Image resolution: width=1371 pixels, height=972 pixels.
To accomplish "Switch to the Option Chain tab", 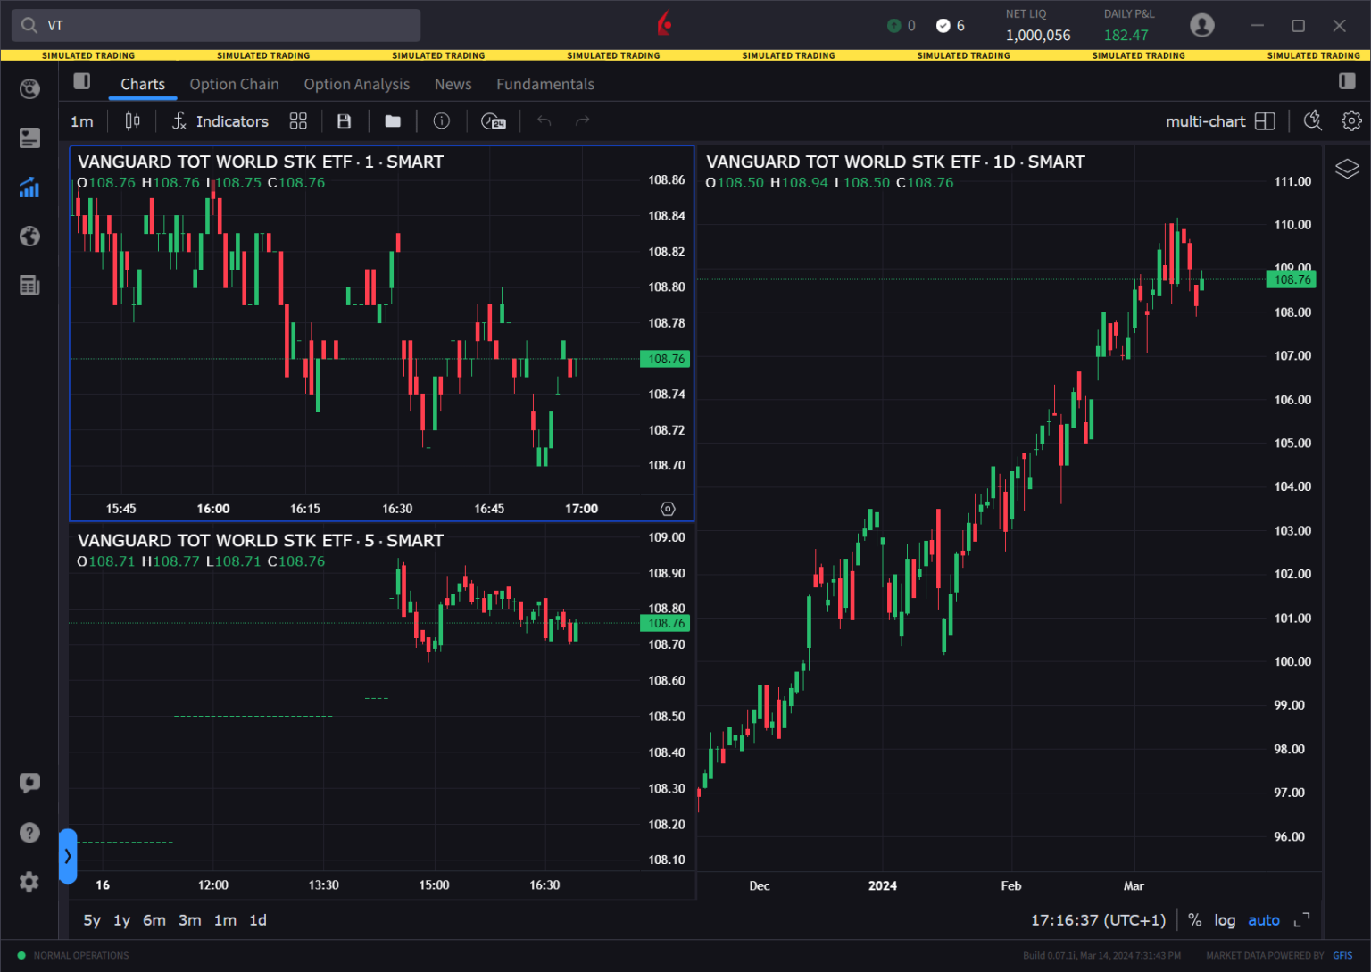I will pyautogui.click(x=234, y=84).
